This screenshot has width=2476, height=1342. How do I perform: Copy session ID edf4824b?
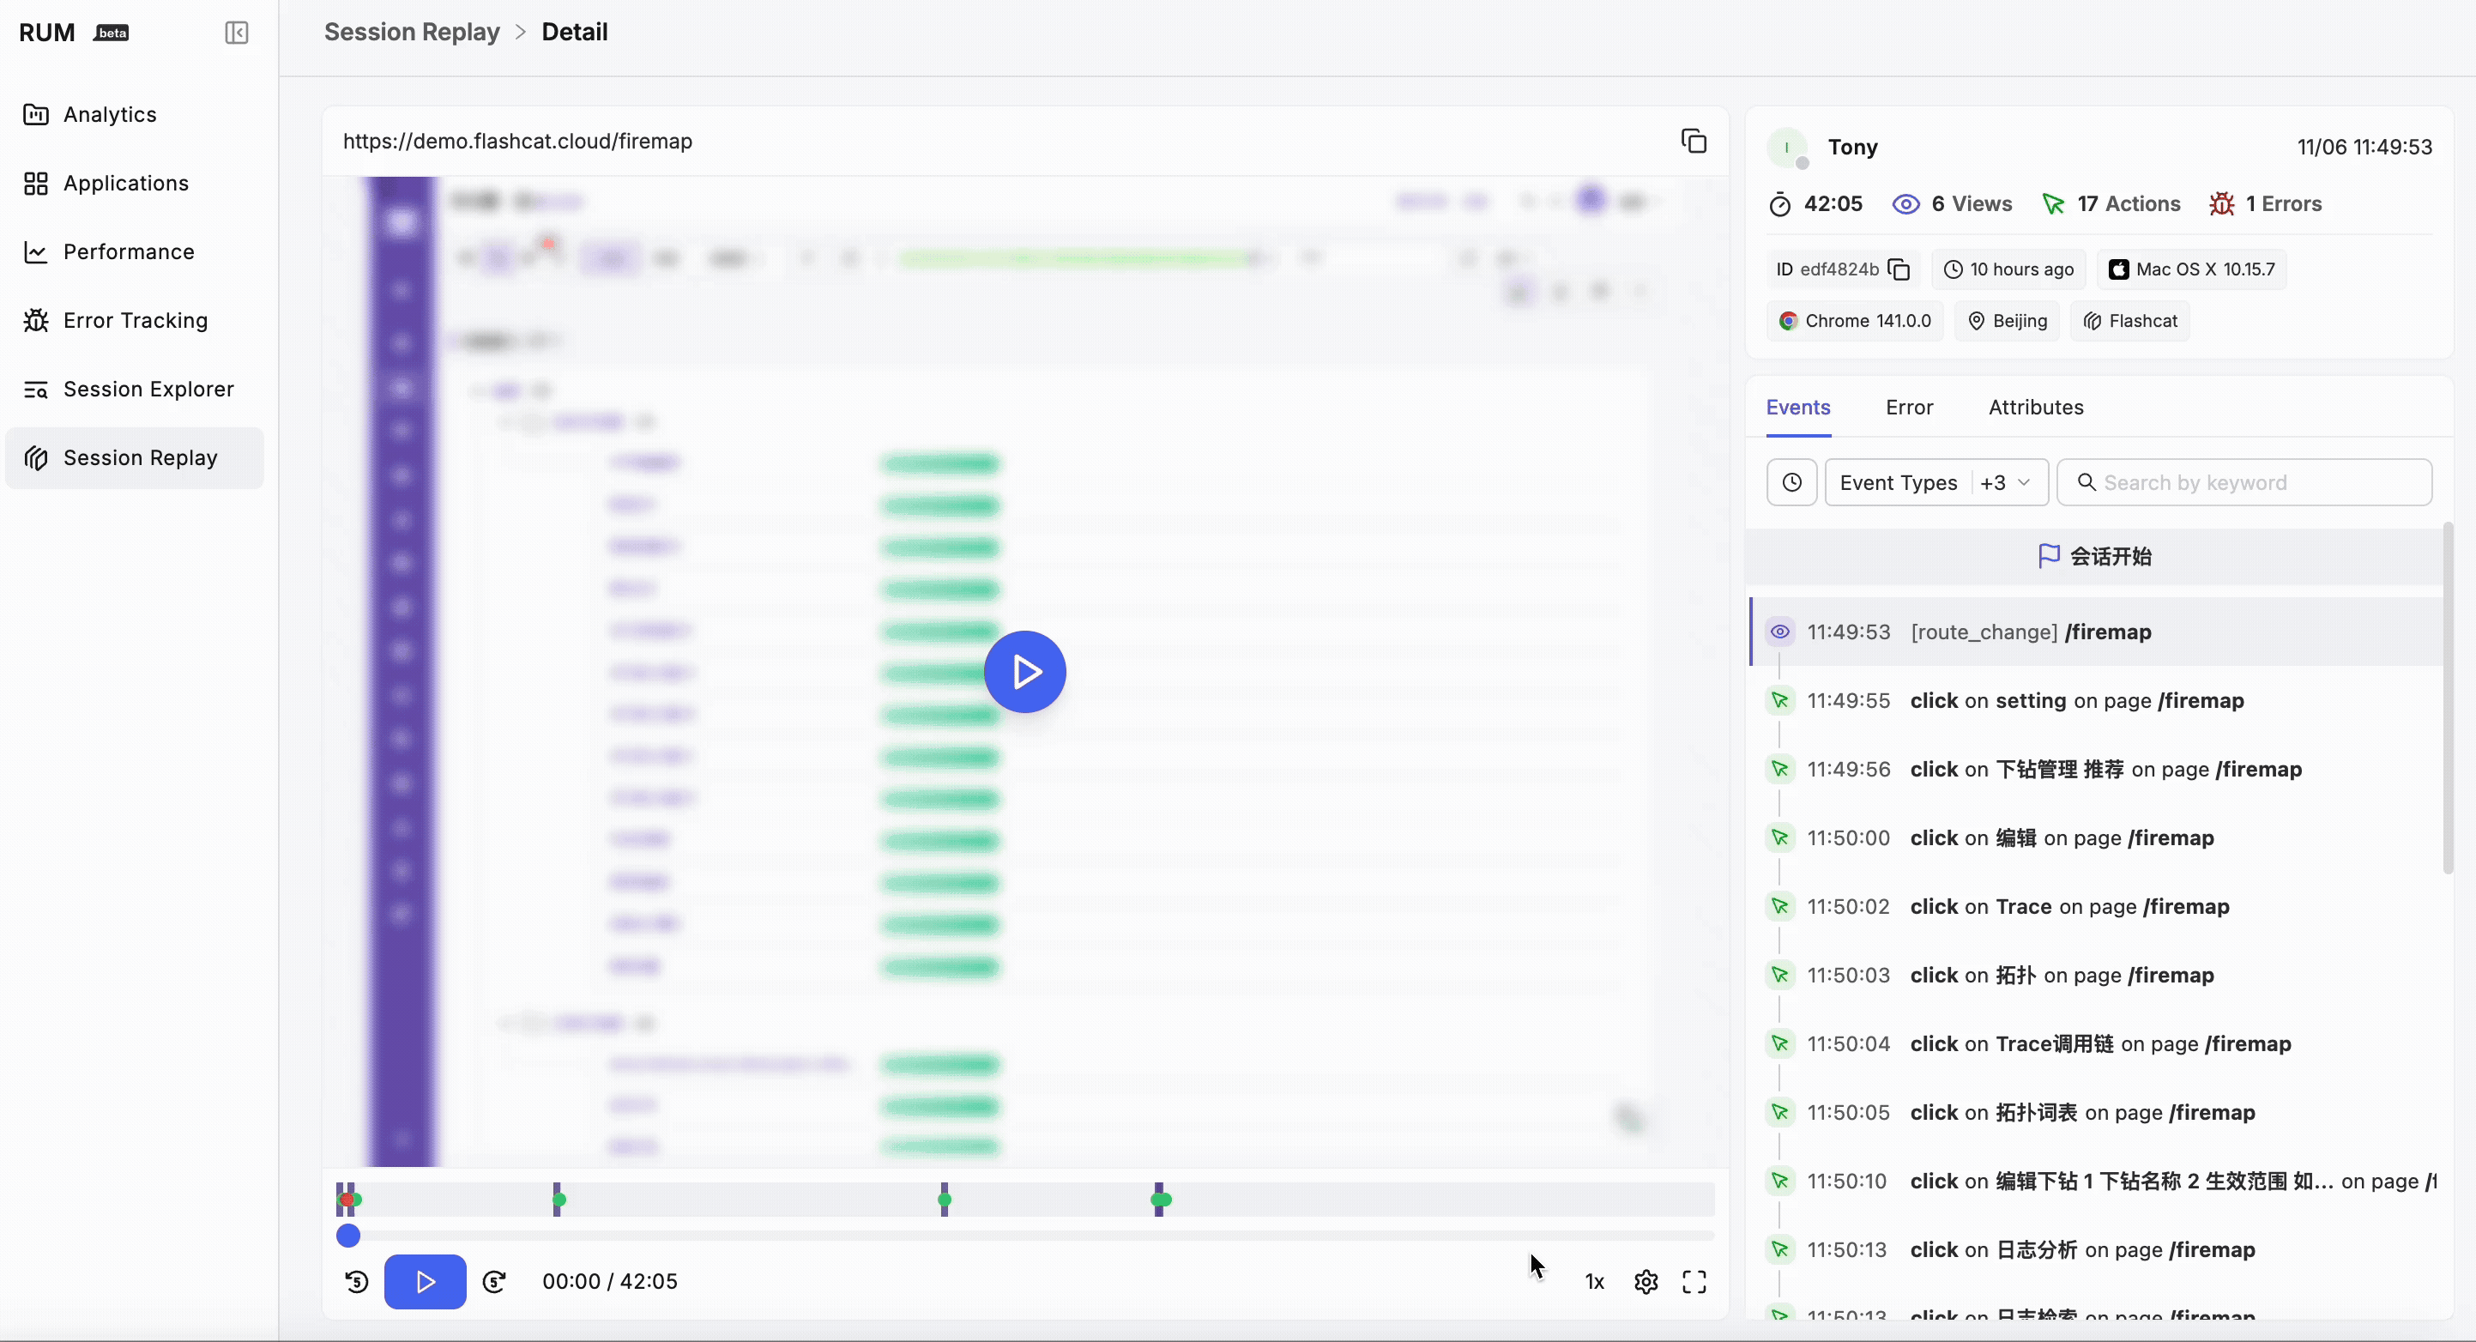(1899, 269)
